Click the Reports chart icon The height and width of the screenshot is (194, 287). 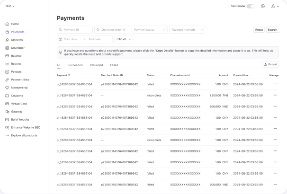tap(7, 64)
